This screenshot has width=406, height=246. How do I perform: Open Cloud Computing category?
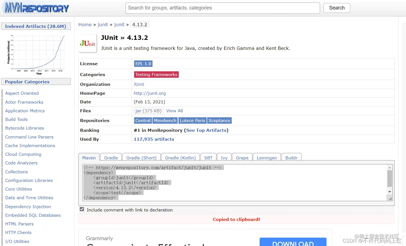click(x=23, y=154)
